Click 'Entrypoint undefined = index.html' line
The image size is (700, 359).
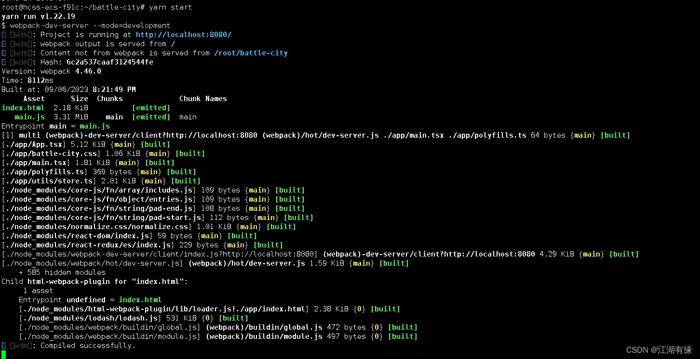pos(90,300)
